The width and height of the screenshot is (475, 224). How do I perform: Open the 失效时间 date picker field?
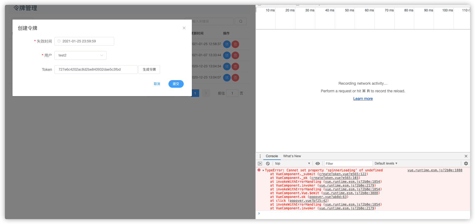pyautogui.click(x=84, y=41)
